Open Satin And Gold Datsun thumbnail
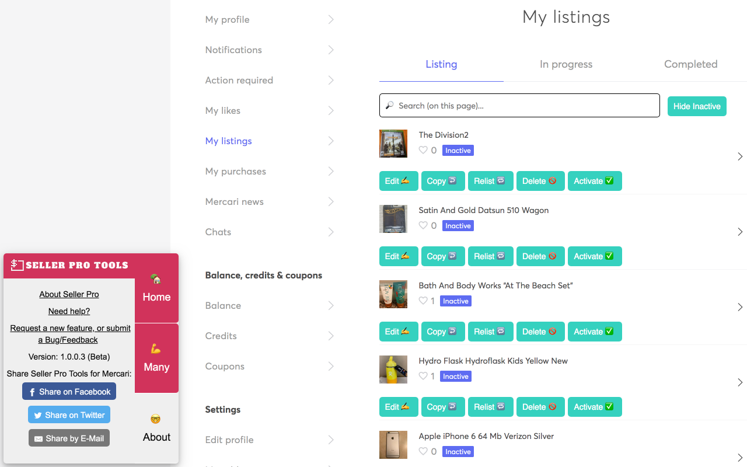The height and width of the screenshot is (467, 747). (393, 219)
